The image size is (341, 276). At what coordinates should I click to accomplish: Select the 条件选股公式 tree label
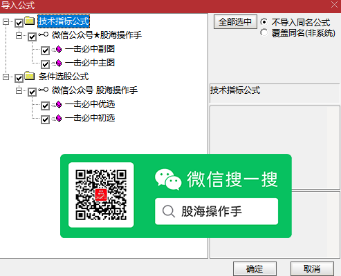coord(64,77)
